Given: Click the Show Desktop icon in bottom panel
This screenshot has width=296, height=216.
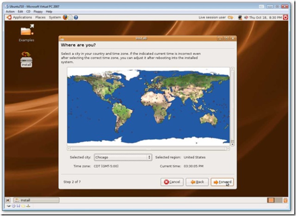Looking at the screenshot, I should tap(8, 200).
